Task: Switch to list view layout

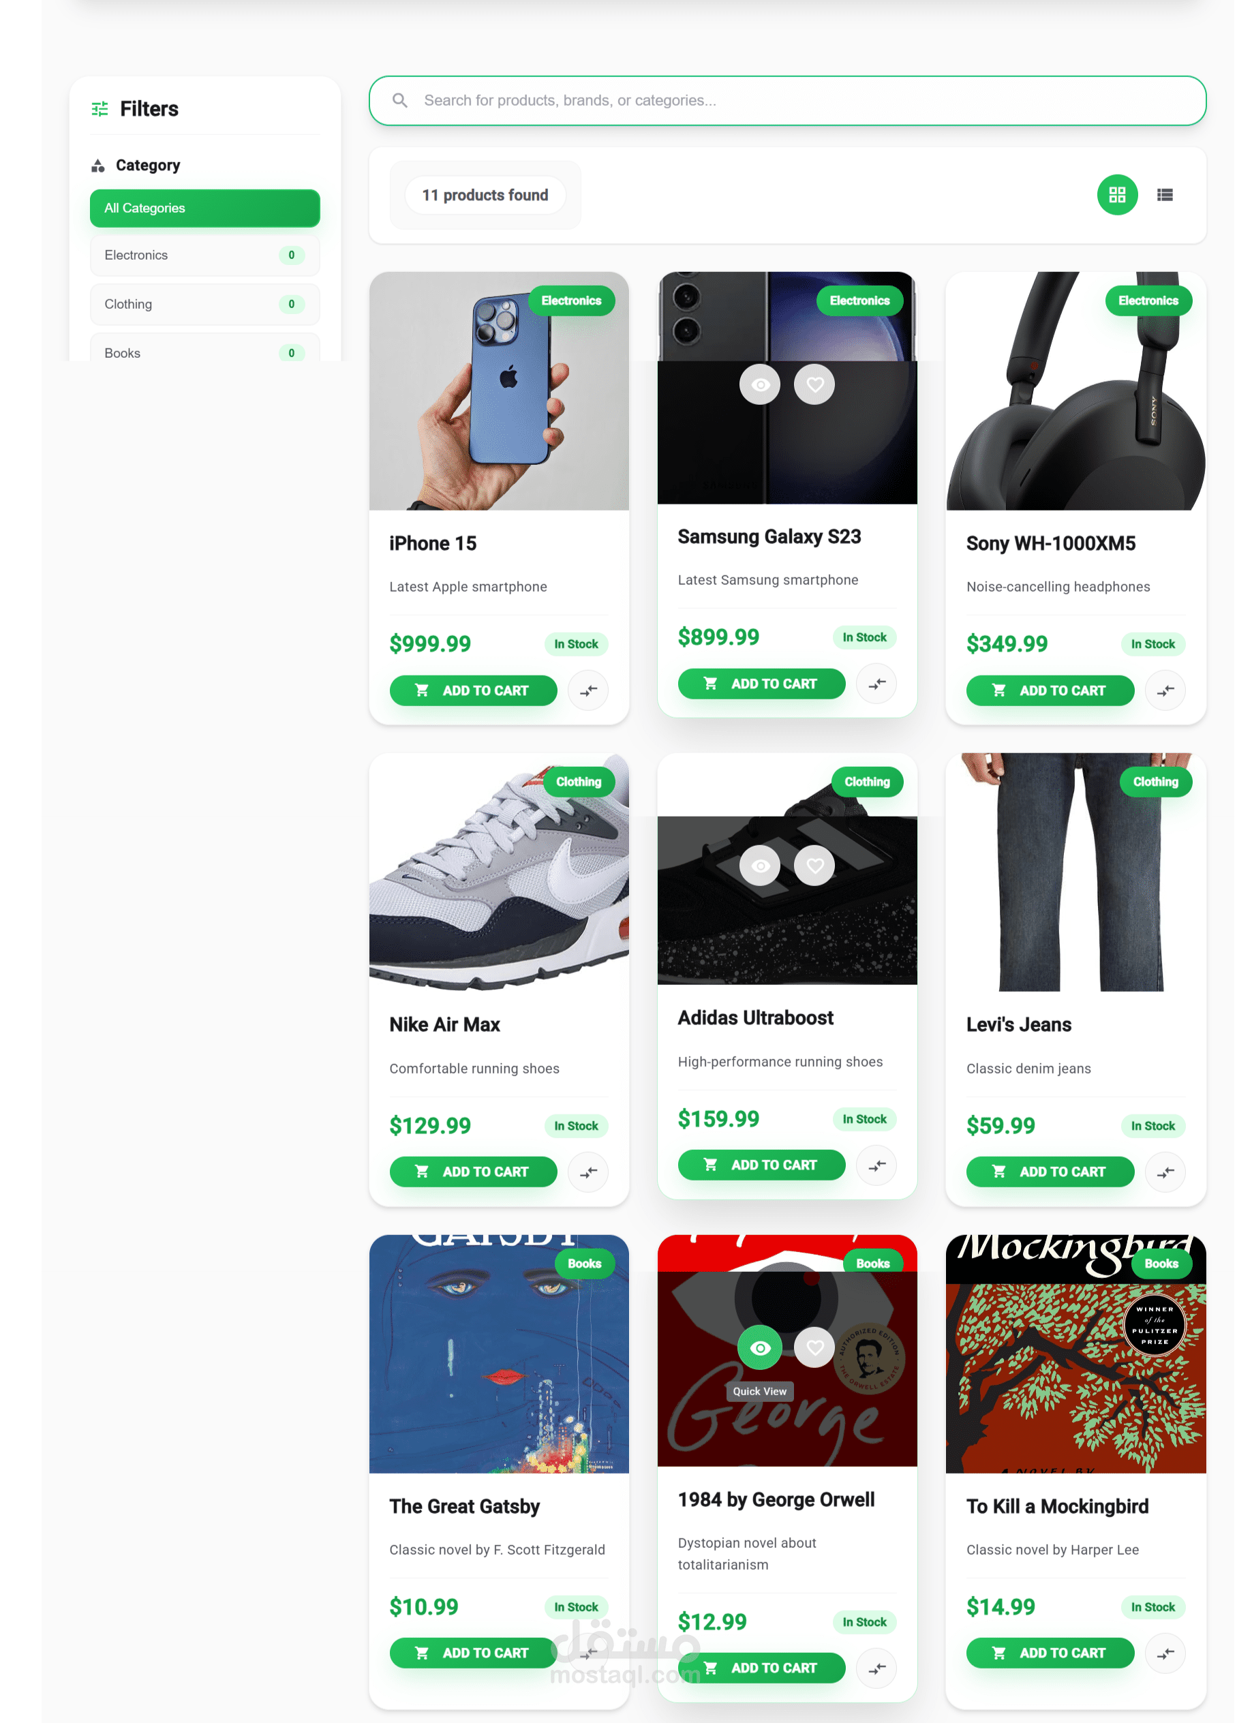Action: click(x=1165, y=195)
